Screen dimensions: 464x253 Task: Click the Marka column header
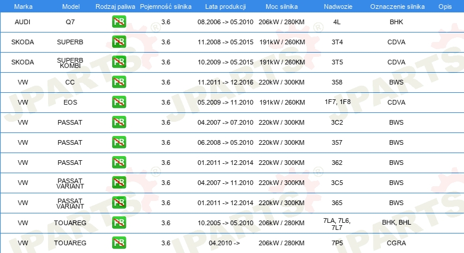click(x=23, y=7)
